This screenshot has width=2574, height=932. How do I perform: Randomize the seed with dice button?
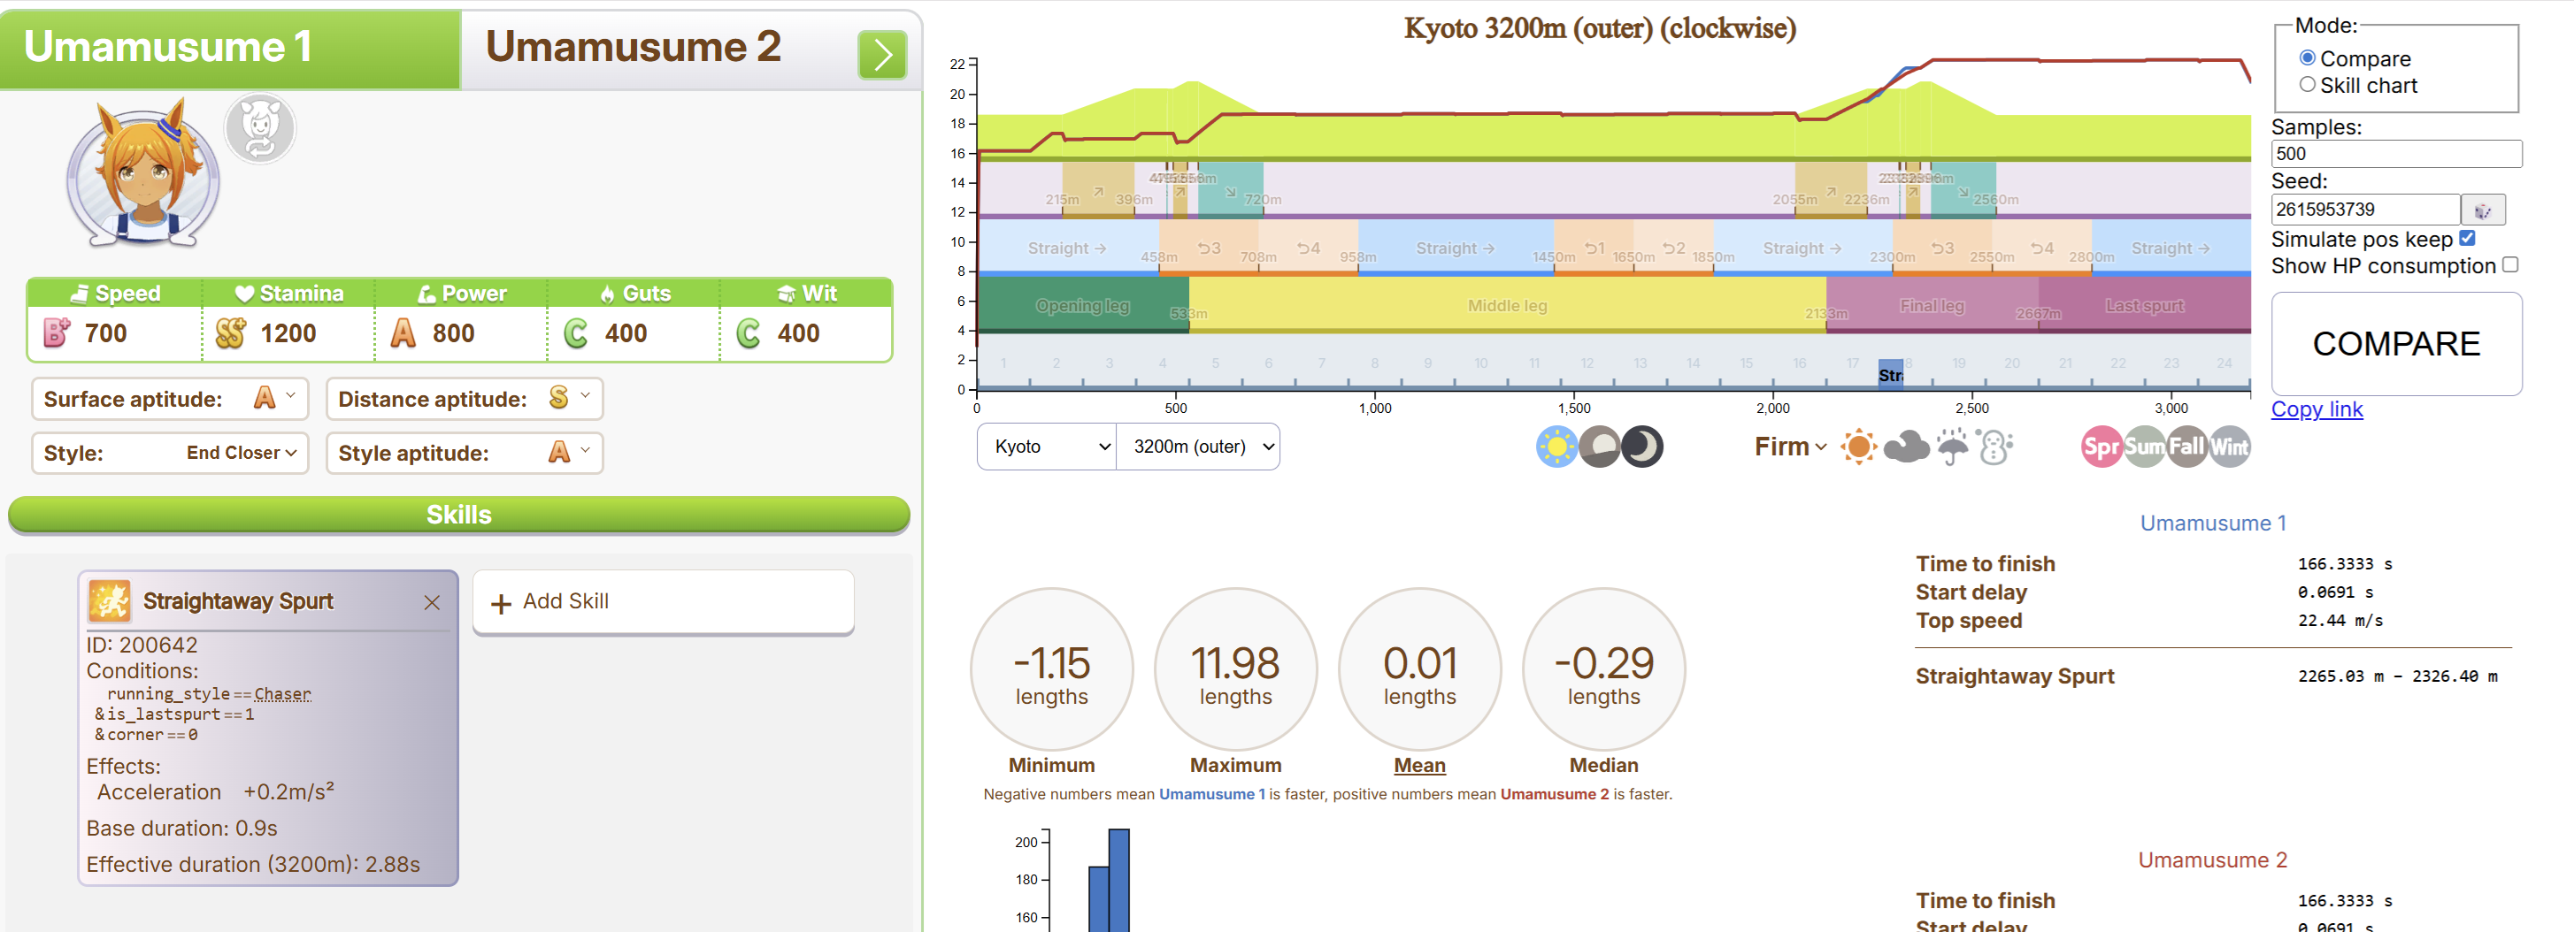coord(2482,210)
